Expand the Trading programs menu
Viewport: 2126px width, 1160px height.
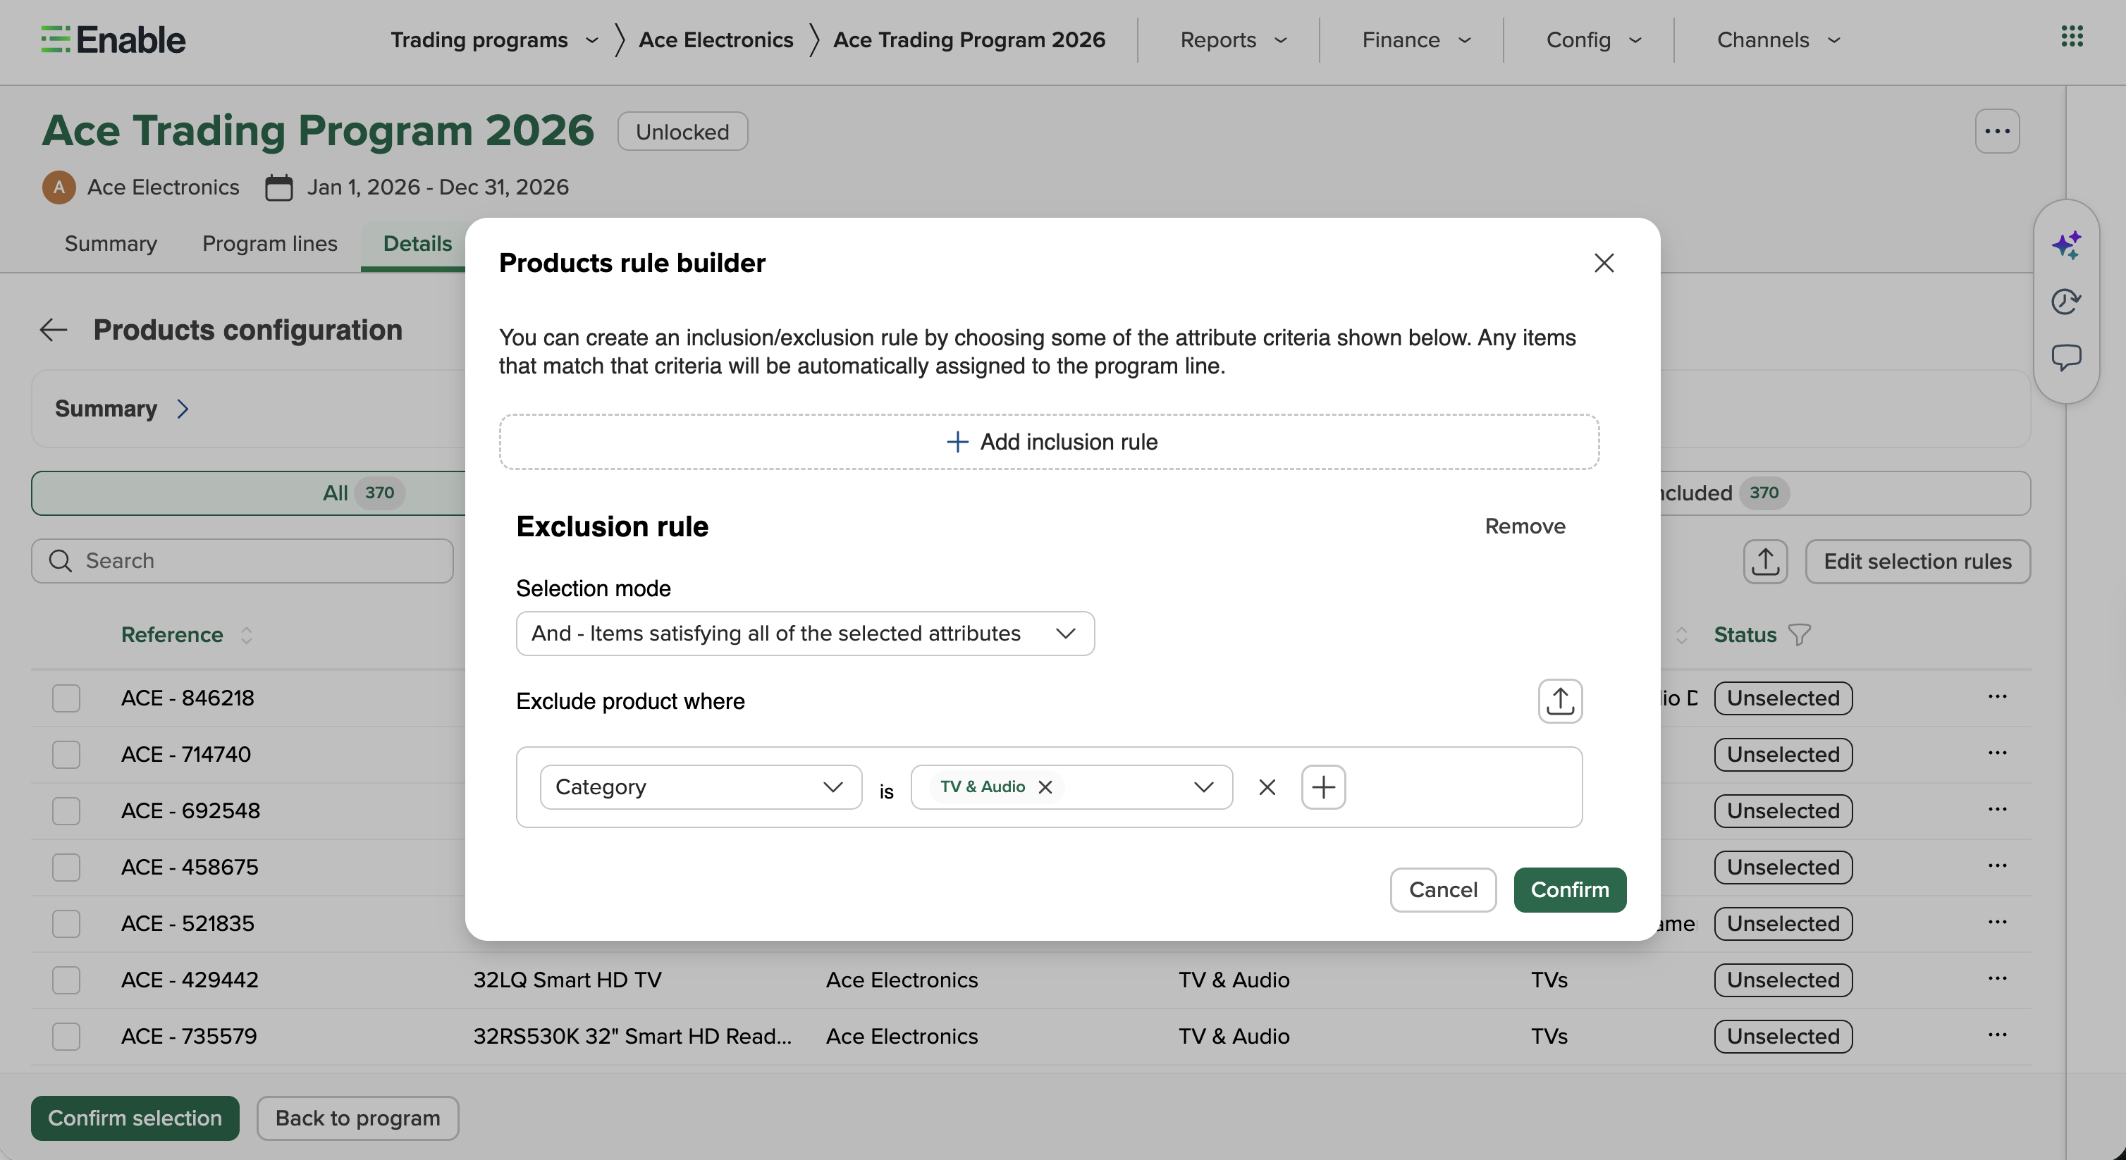click(494, 39)
